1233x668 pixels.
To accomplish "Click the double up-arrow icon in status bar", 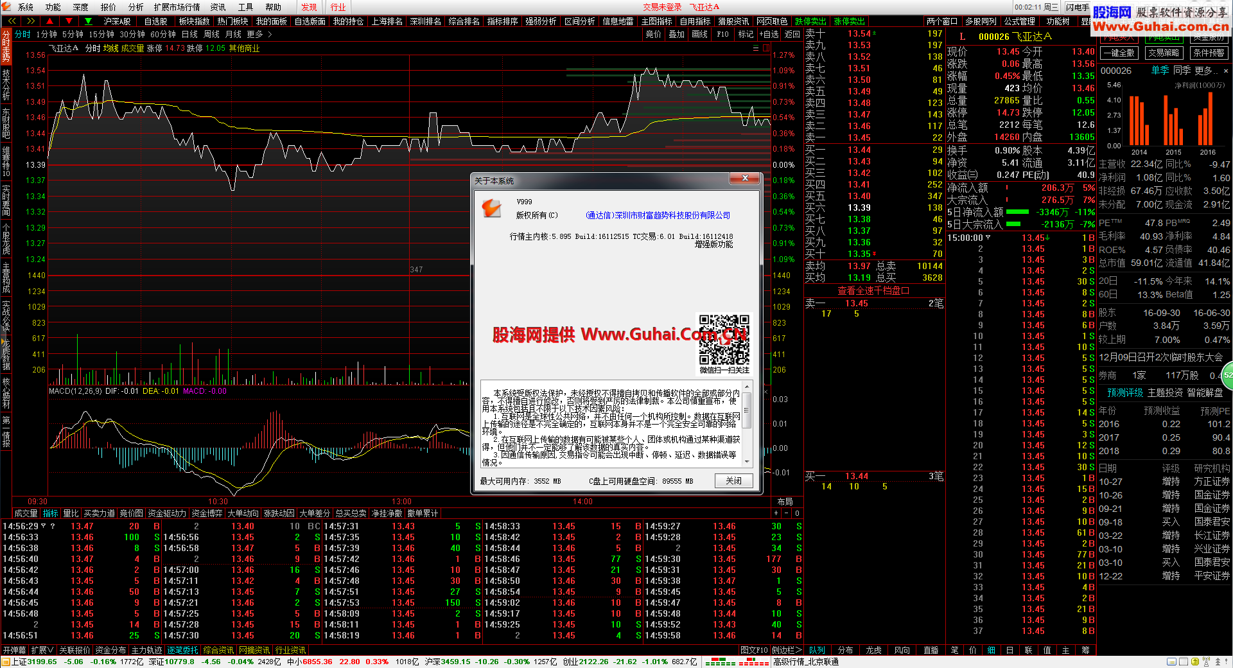I will 1217,662.
